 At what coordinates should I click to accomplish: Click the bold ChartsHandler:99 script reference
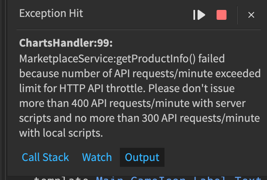coord(66,43)
